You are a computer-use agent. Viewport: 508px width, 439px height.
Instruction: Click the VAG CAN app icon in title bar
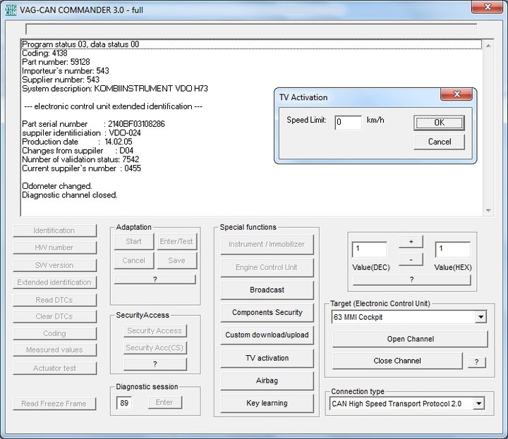click(x=11, y=8)
